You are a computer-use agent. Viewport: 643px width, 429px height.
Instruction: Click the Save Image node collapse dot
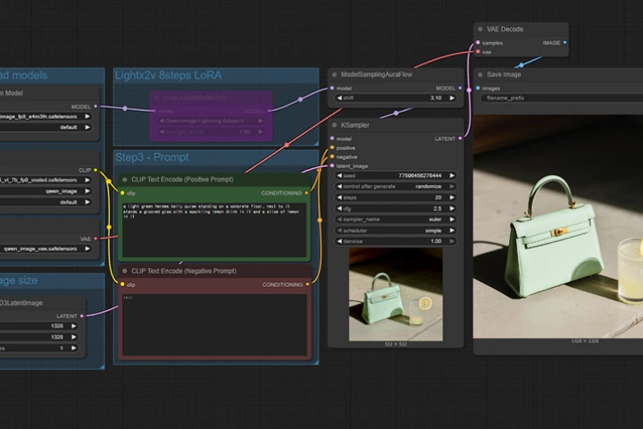pos(481,75)
